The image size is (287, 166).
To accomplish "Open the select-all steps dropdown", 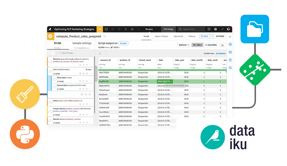I will [x=53, y=53].
